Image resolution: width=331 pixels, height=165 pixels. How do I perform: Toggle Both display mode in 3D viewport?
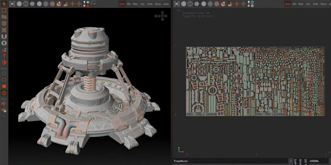[122, 4]
